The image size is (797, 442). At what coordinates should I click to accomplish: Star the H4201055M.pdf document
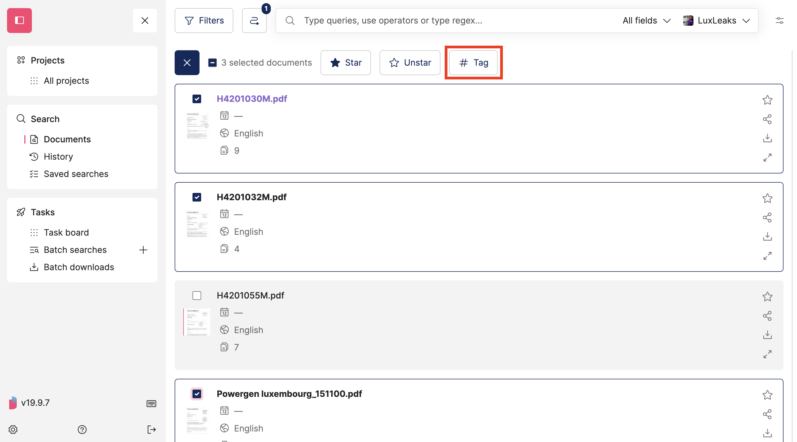[767, 296]
